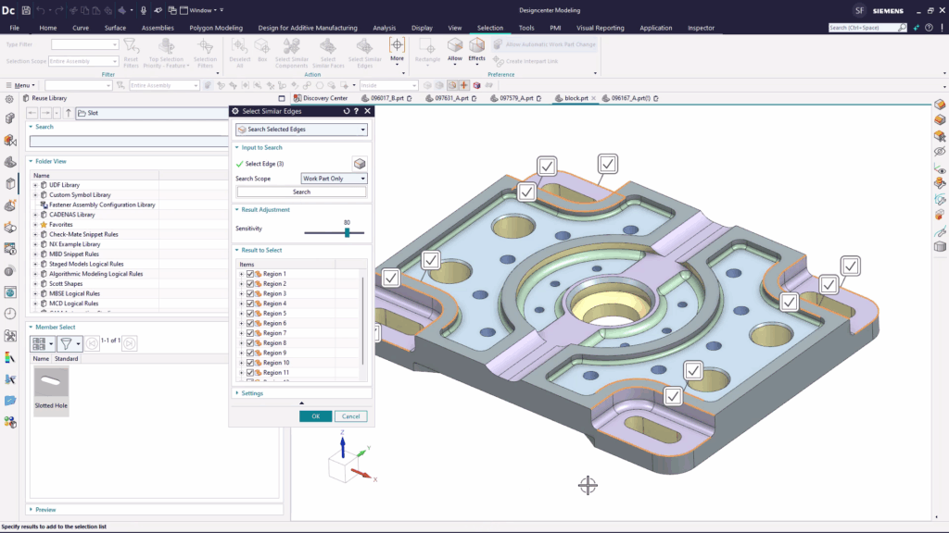The height and width of the screenshot is (533, 949).
Task: Click the member filter funnel icon
Action: tap(67, 343)
